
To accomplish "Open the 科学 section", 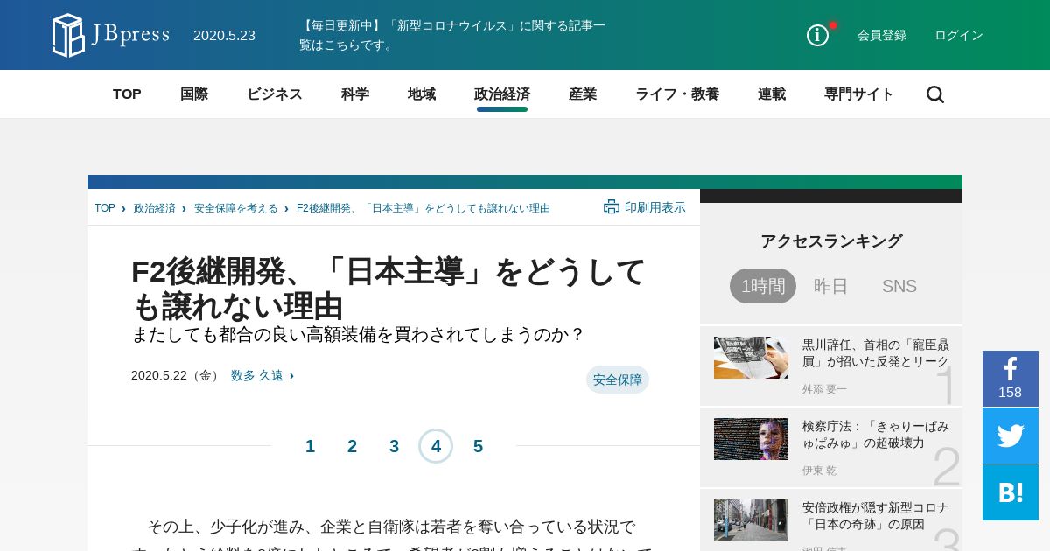I will point(355,94).
